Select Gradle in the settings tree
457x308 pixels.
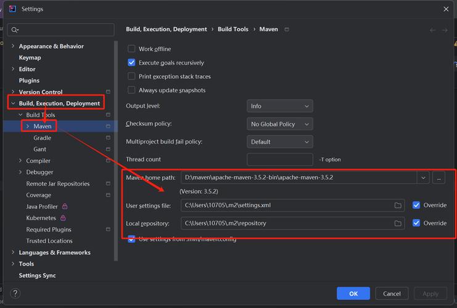pos(42,138)
